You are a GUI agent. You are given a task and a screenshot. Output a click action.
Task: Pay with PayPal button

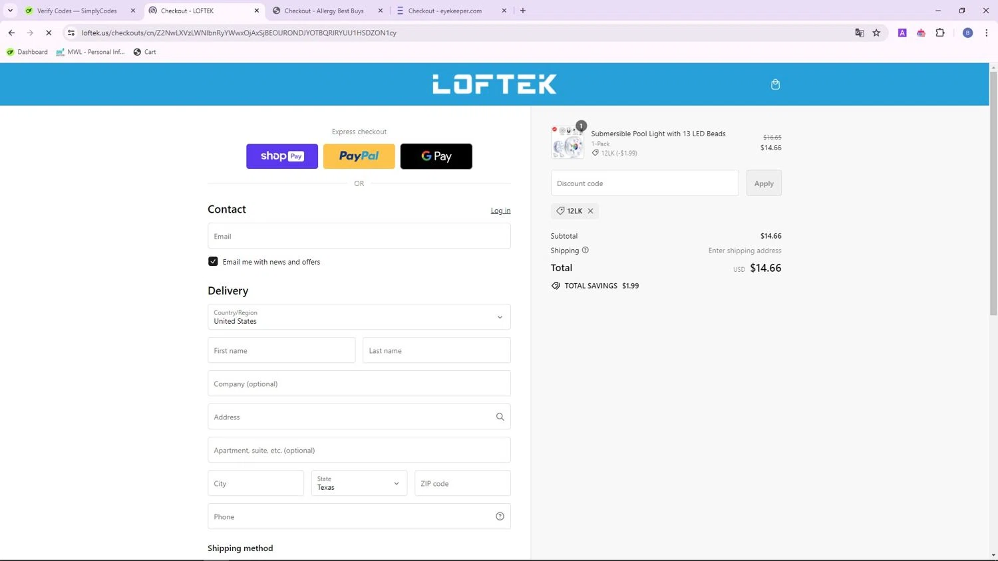tap(359, 156)
